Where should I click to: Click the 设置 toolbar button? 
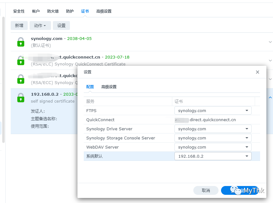61,25
